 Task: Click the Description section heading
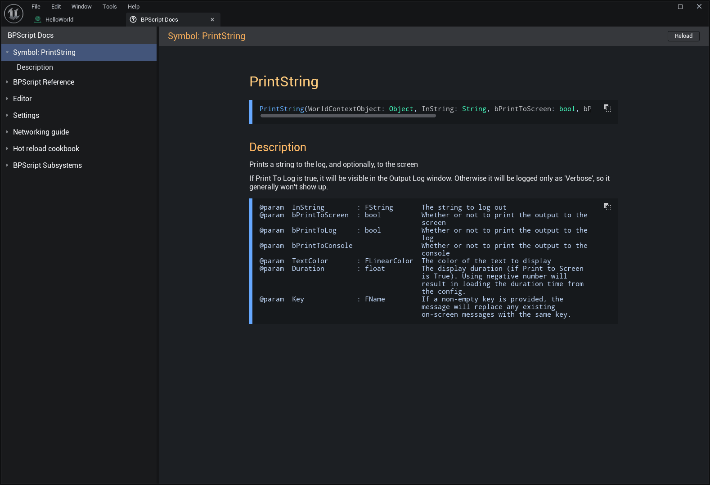tap(278, 147)
